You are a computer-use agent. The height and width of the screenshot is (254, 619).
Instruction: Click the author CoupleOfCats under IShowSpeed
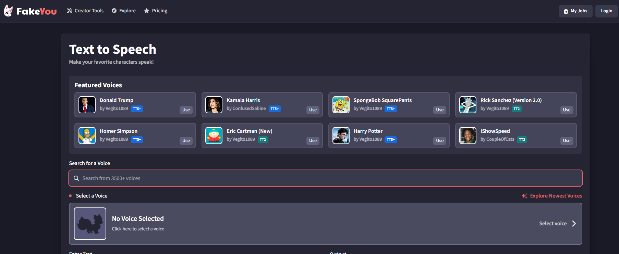500,139
